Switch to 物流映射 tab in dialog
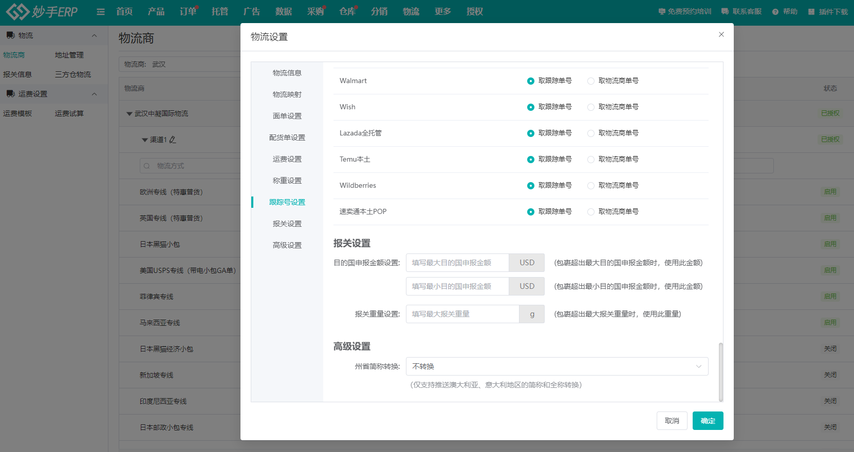This screenshot has height=452, width=854. (x=287, y=94)
